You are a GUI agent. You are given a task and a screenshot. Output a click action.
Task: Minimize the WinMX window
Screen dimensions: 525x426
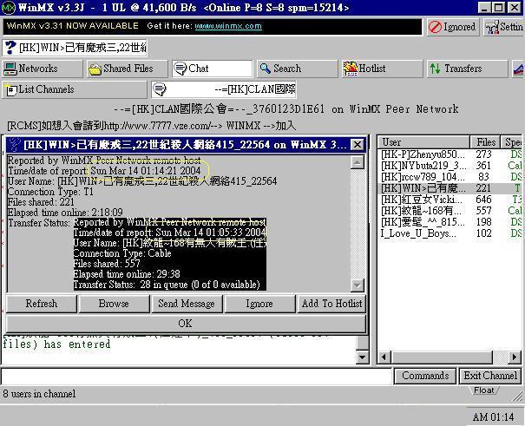coord(484,7)
